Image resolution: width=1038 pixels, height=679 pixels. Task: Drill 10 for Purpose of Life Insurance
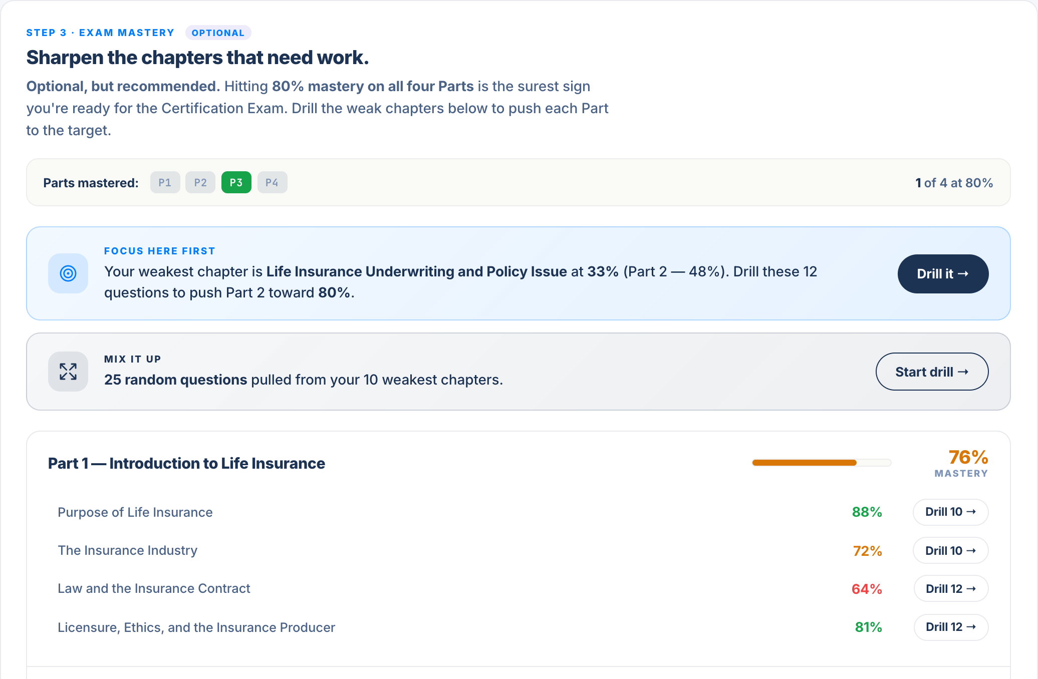coord(950,512)
